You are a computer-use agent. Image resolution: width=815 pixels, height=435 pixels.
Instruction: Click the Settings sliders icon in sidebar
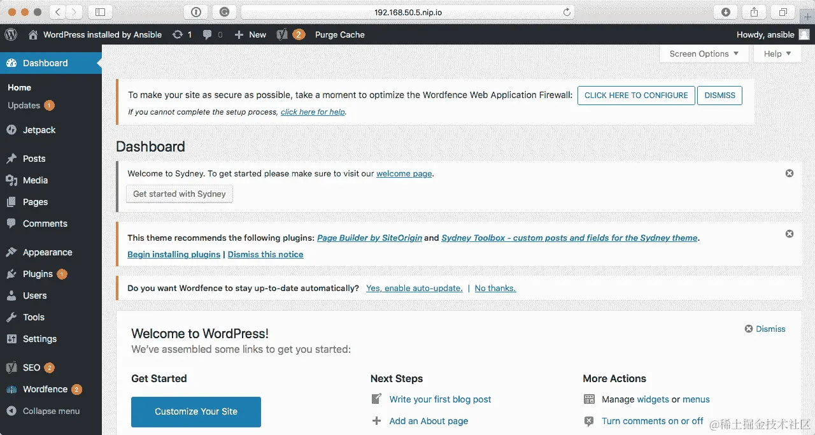coord(11,339)
